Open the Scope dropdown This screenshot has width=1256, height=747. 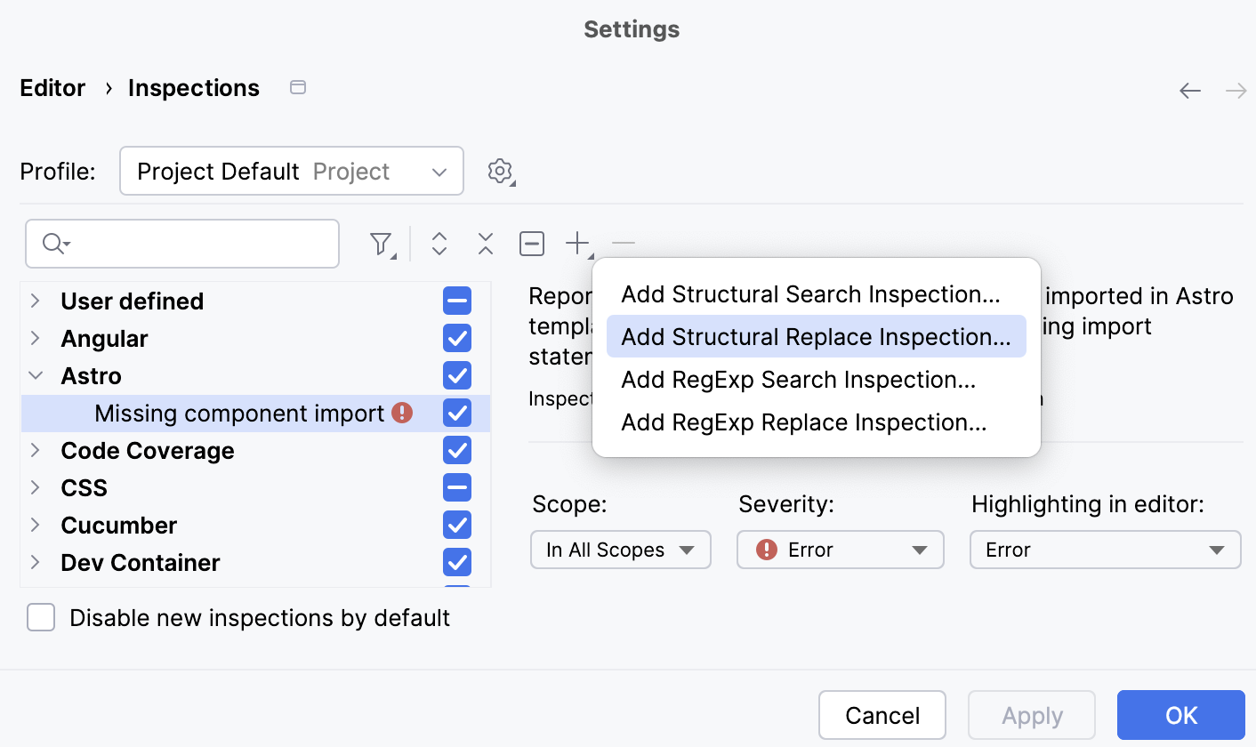(620, 550)
